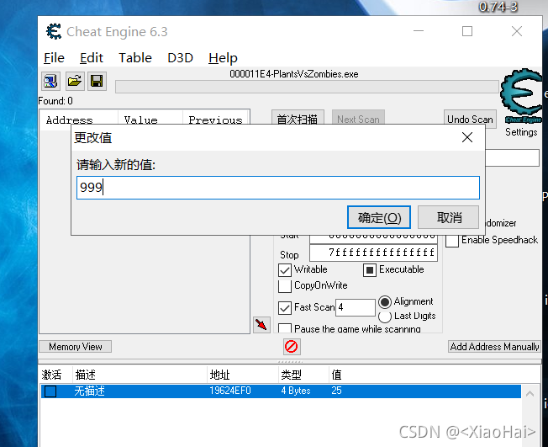Click the Fast Scan alignment value field
The width and height of the screenshot is (548, 447).
coord(355,307)
